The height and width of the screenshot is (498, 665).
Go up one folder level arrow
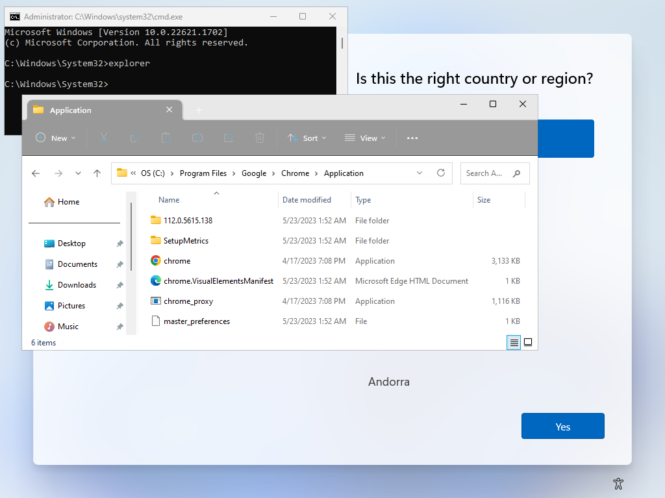coord(97,173)
